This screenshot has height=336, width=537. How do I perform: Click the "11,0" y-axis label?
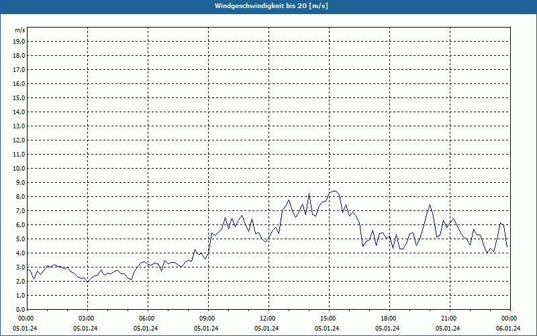pos(19,155)
